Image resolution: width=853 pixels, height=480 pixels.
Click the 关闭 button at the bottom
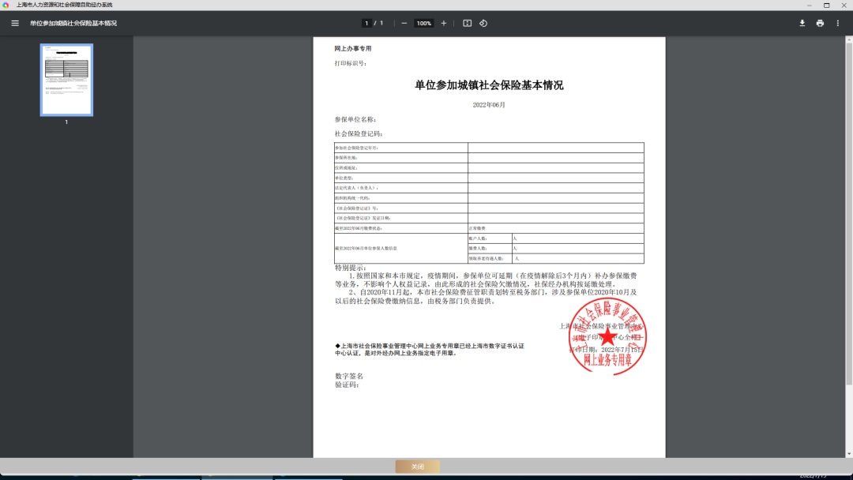point(417,467)
